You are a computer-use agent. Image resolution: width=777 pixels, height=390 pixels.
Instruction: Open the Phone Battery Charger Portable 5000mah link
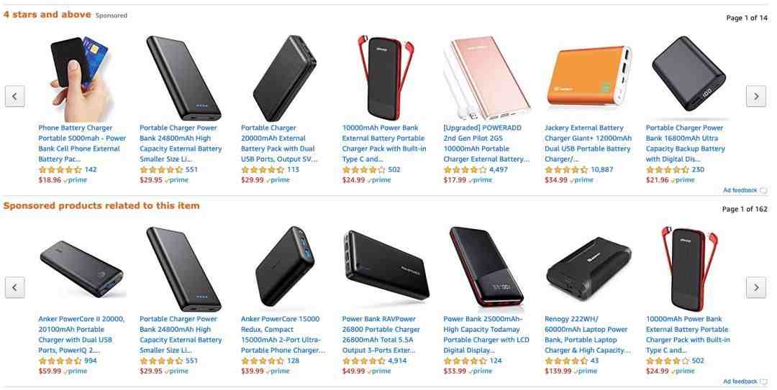(82, 144)
